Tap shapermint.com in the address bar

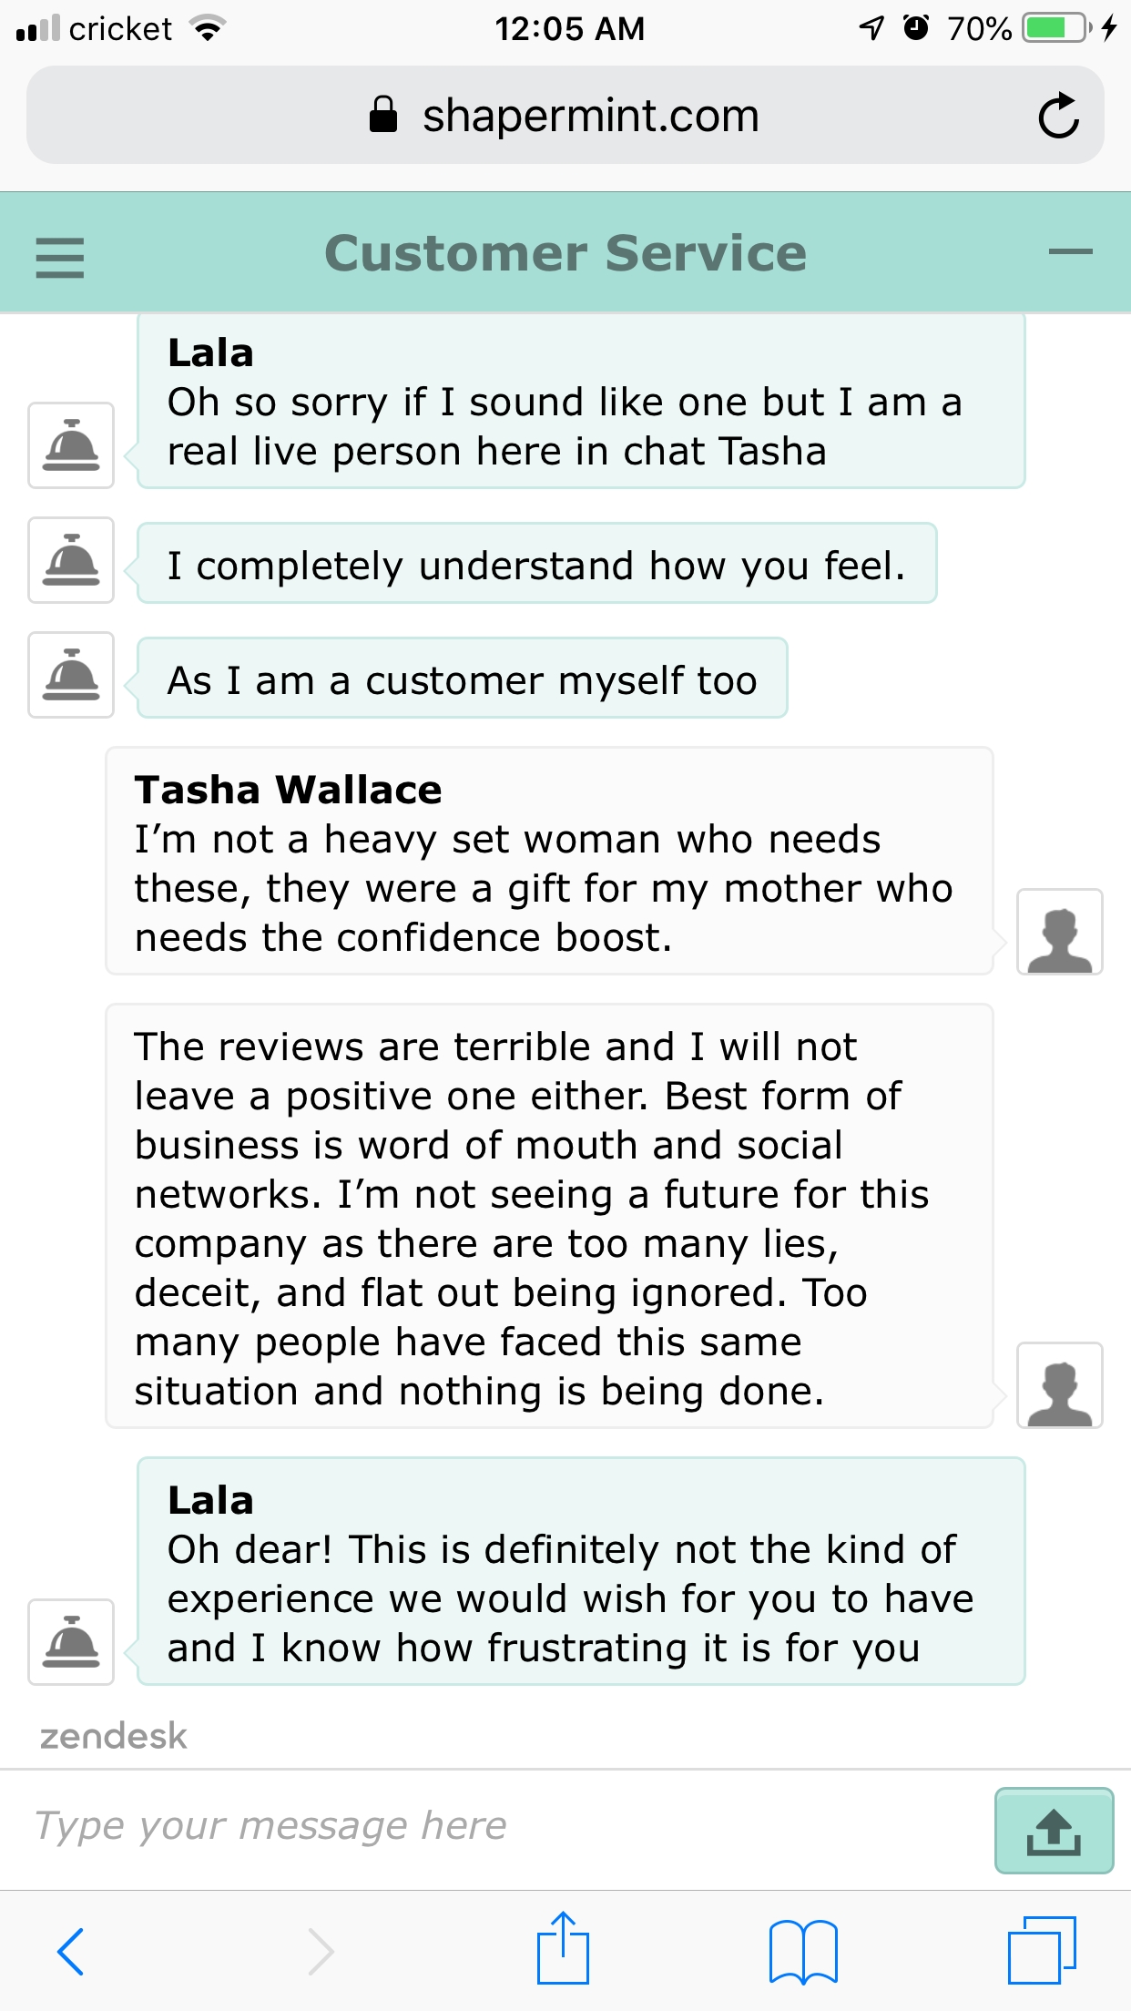tap(592, 115)
